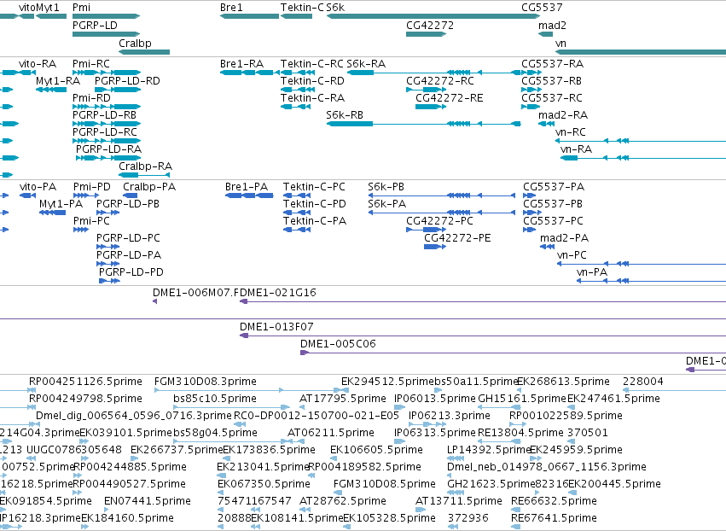Select the DME1-013F07 clone

coord(483,336)
